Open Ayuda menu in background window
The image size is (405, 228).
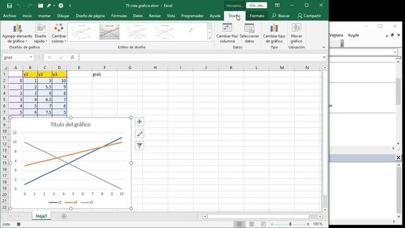tap(353, 35)
